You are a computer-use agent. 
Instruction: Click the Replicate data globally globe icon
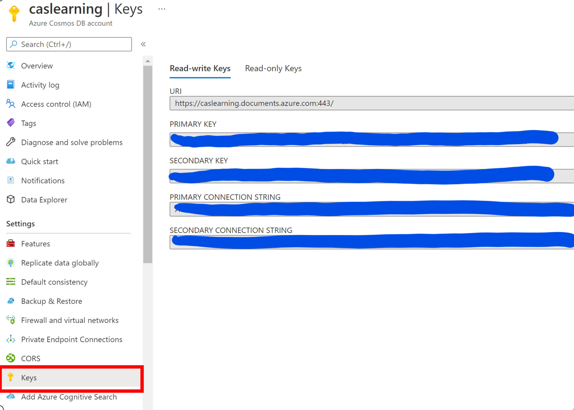point(11,263)
